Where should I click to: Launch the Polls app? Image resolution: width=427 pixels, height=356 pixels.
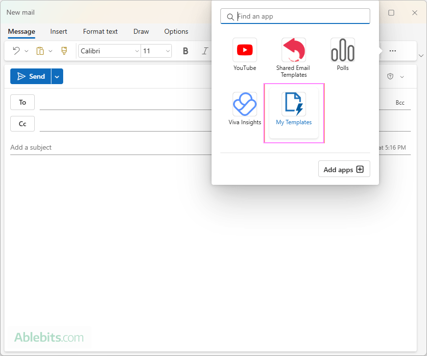[343, 54]
